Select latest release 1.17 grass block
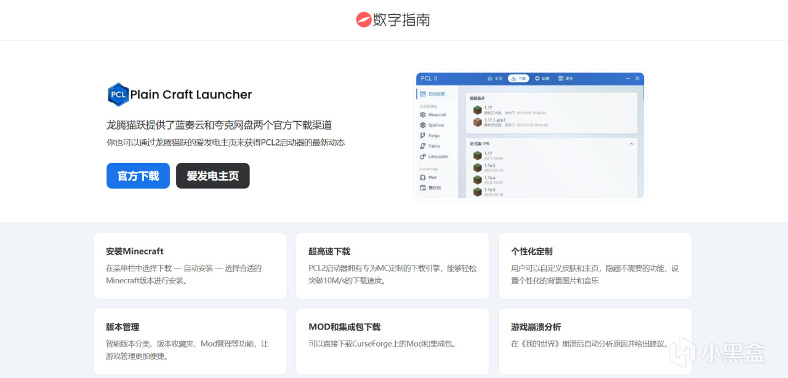Viewport: 788px width, 378px height. point(477,110)
